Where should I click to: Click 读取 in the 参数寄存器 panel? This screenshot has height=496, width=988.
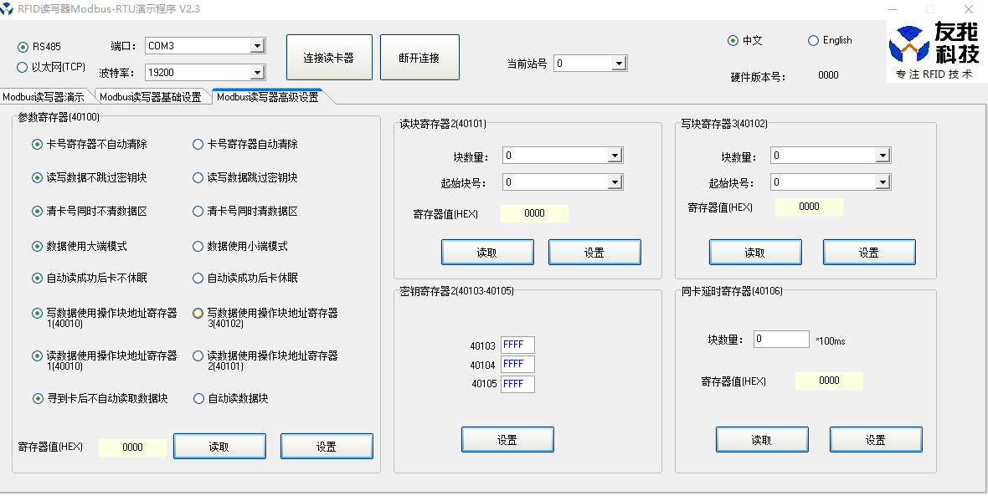pos(219,446)
